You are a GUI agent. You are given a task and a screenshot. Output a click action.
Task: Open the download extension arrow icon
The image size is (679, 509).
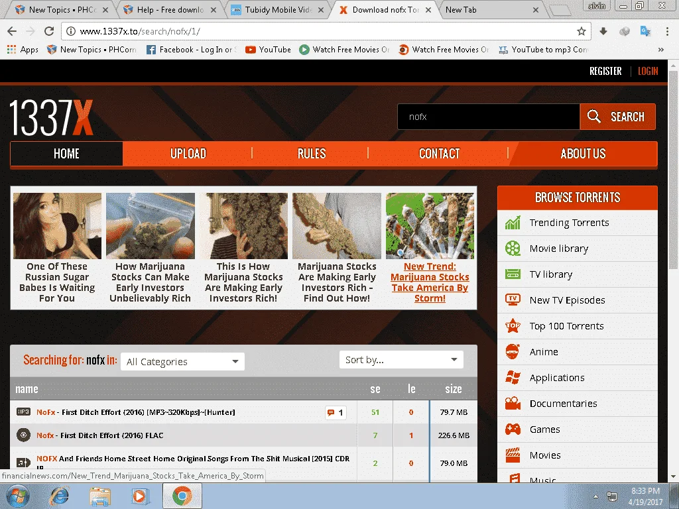click(603, 31)
